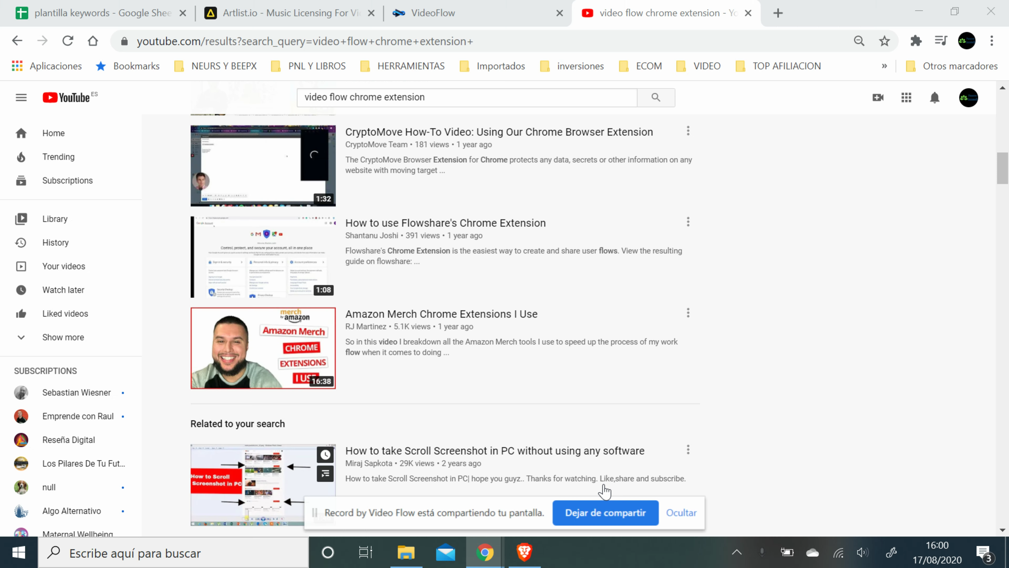
Task: Open the Shantanu Joshi channel link
Action: (371, 236)
